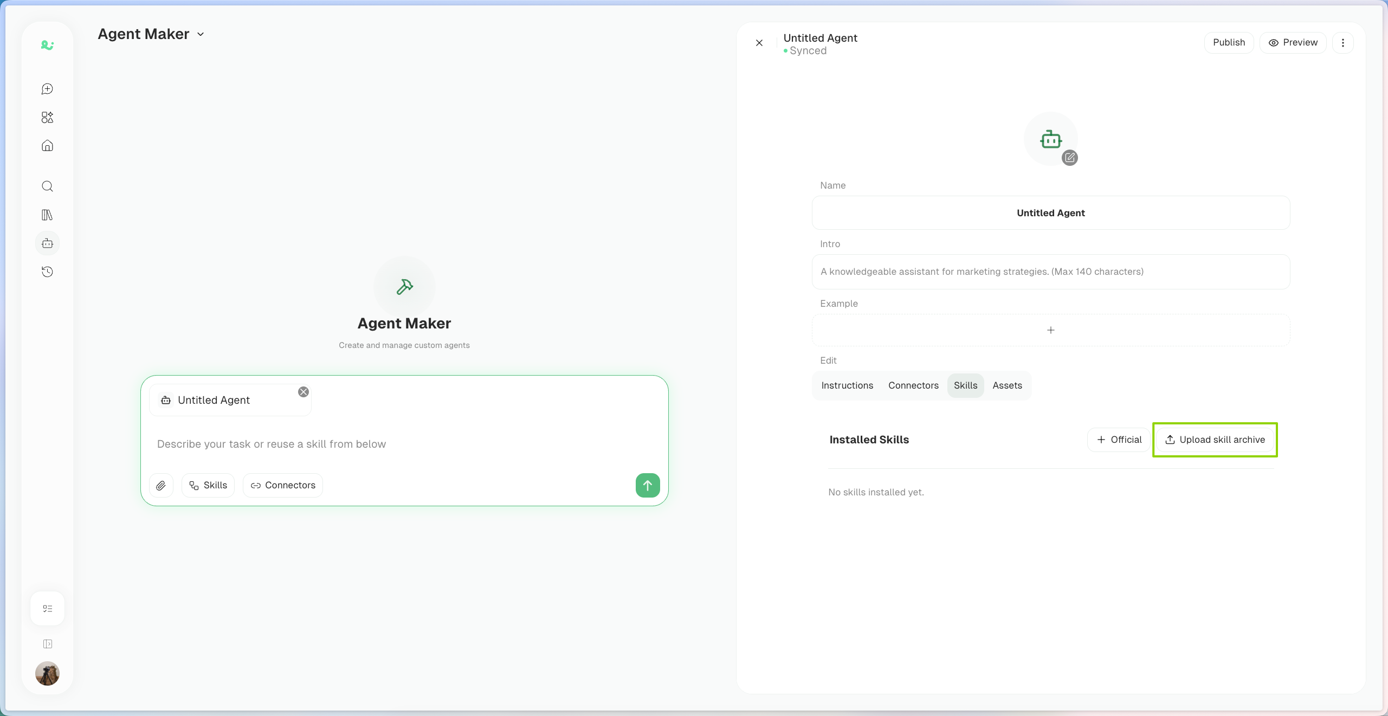Click Upload skill archive

(1215, 440)
